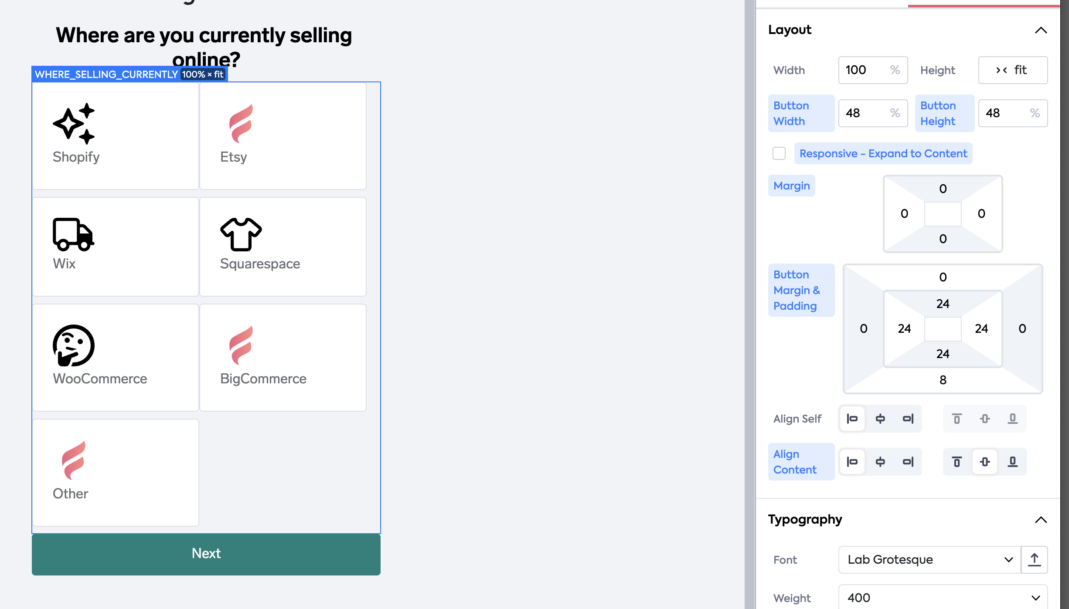Select the Etsy option card
Image resolution: width=1069 pixels, height=609 pixels.
[283, 135]
